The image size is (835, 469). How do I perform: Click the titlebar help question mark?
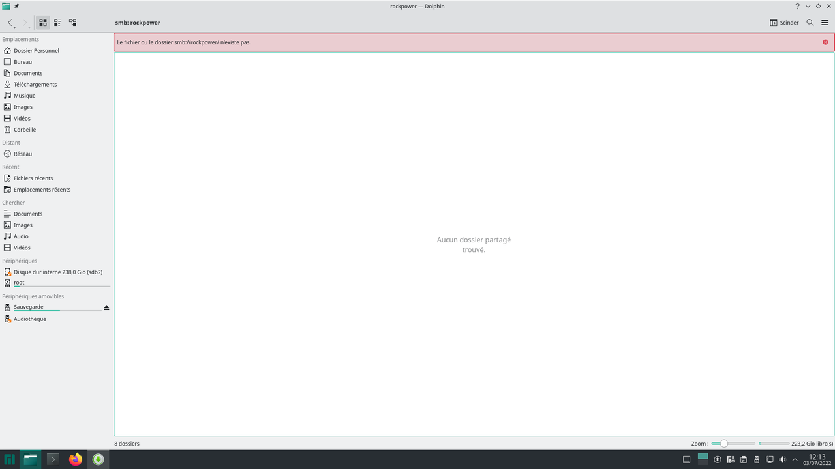pos(797,6)
